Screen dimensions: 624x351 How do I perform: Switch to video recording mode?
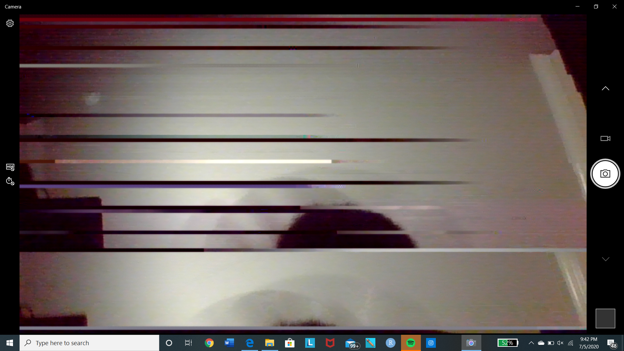[x=605, y=138]
